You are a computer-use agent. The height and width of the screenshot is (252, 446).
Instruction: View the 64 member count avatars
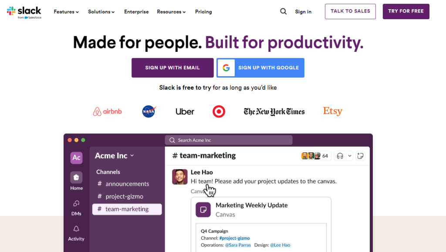click(315, 155)
